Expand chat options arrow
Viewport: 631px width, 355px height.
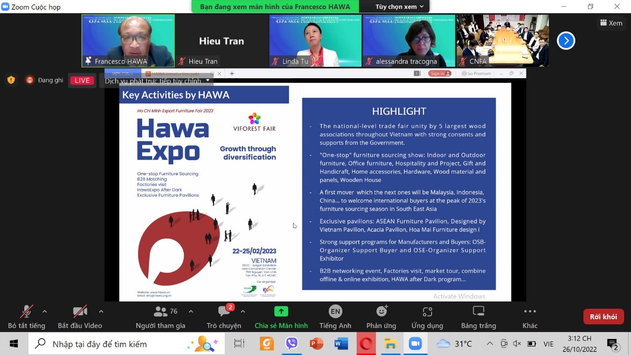tap(243, 312)
